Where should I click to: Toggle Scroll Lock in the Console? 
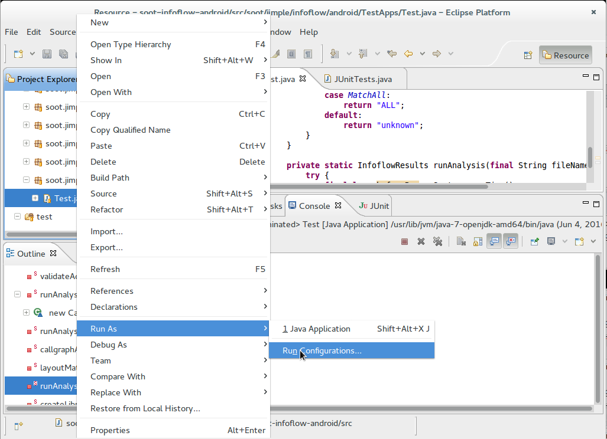476,241
